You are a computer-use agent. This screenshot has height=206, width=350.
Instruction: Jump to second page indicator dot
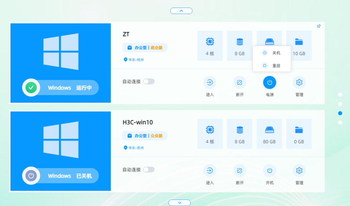tap(340, 104)
